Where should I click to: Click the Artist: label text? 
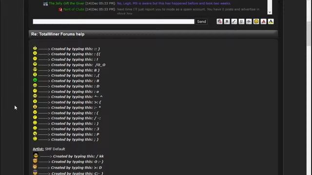[38, 149]
